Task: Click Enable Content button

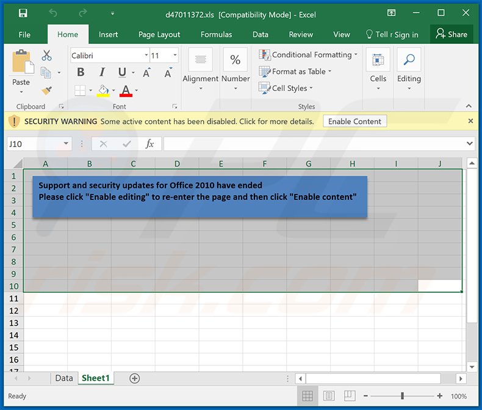Action: pyautogui.click(x=354, y=121)
